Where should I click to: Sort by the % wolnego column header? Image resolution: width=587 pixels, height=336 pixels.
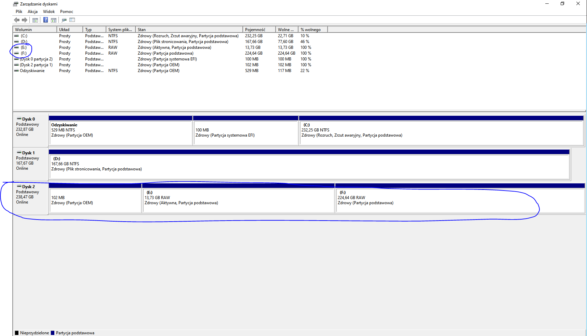tap(313, 30)
